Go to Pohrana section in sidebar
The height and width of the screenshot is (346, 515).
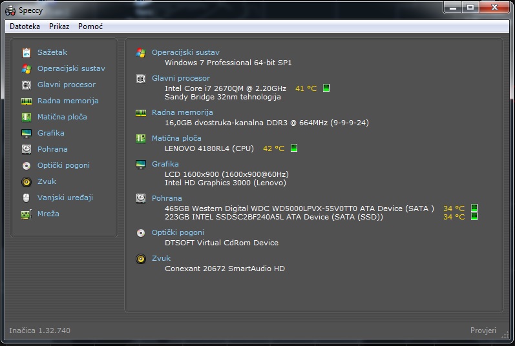[52, 149]
